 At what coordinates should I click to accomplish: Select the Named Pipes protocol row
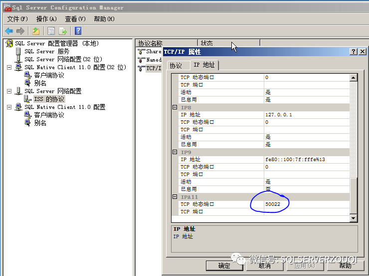[x=151, y=60]
